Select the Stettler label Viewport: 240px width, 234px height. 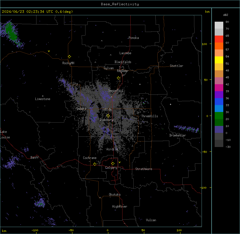[x=177, y=66]
